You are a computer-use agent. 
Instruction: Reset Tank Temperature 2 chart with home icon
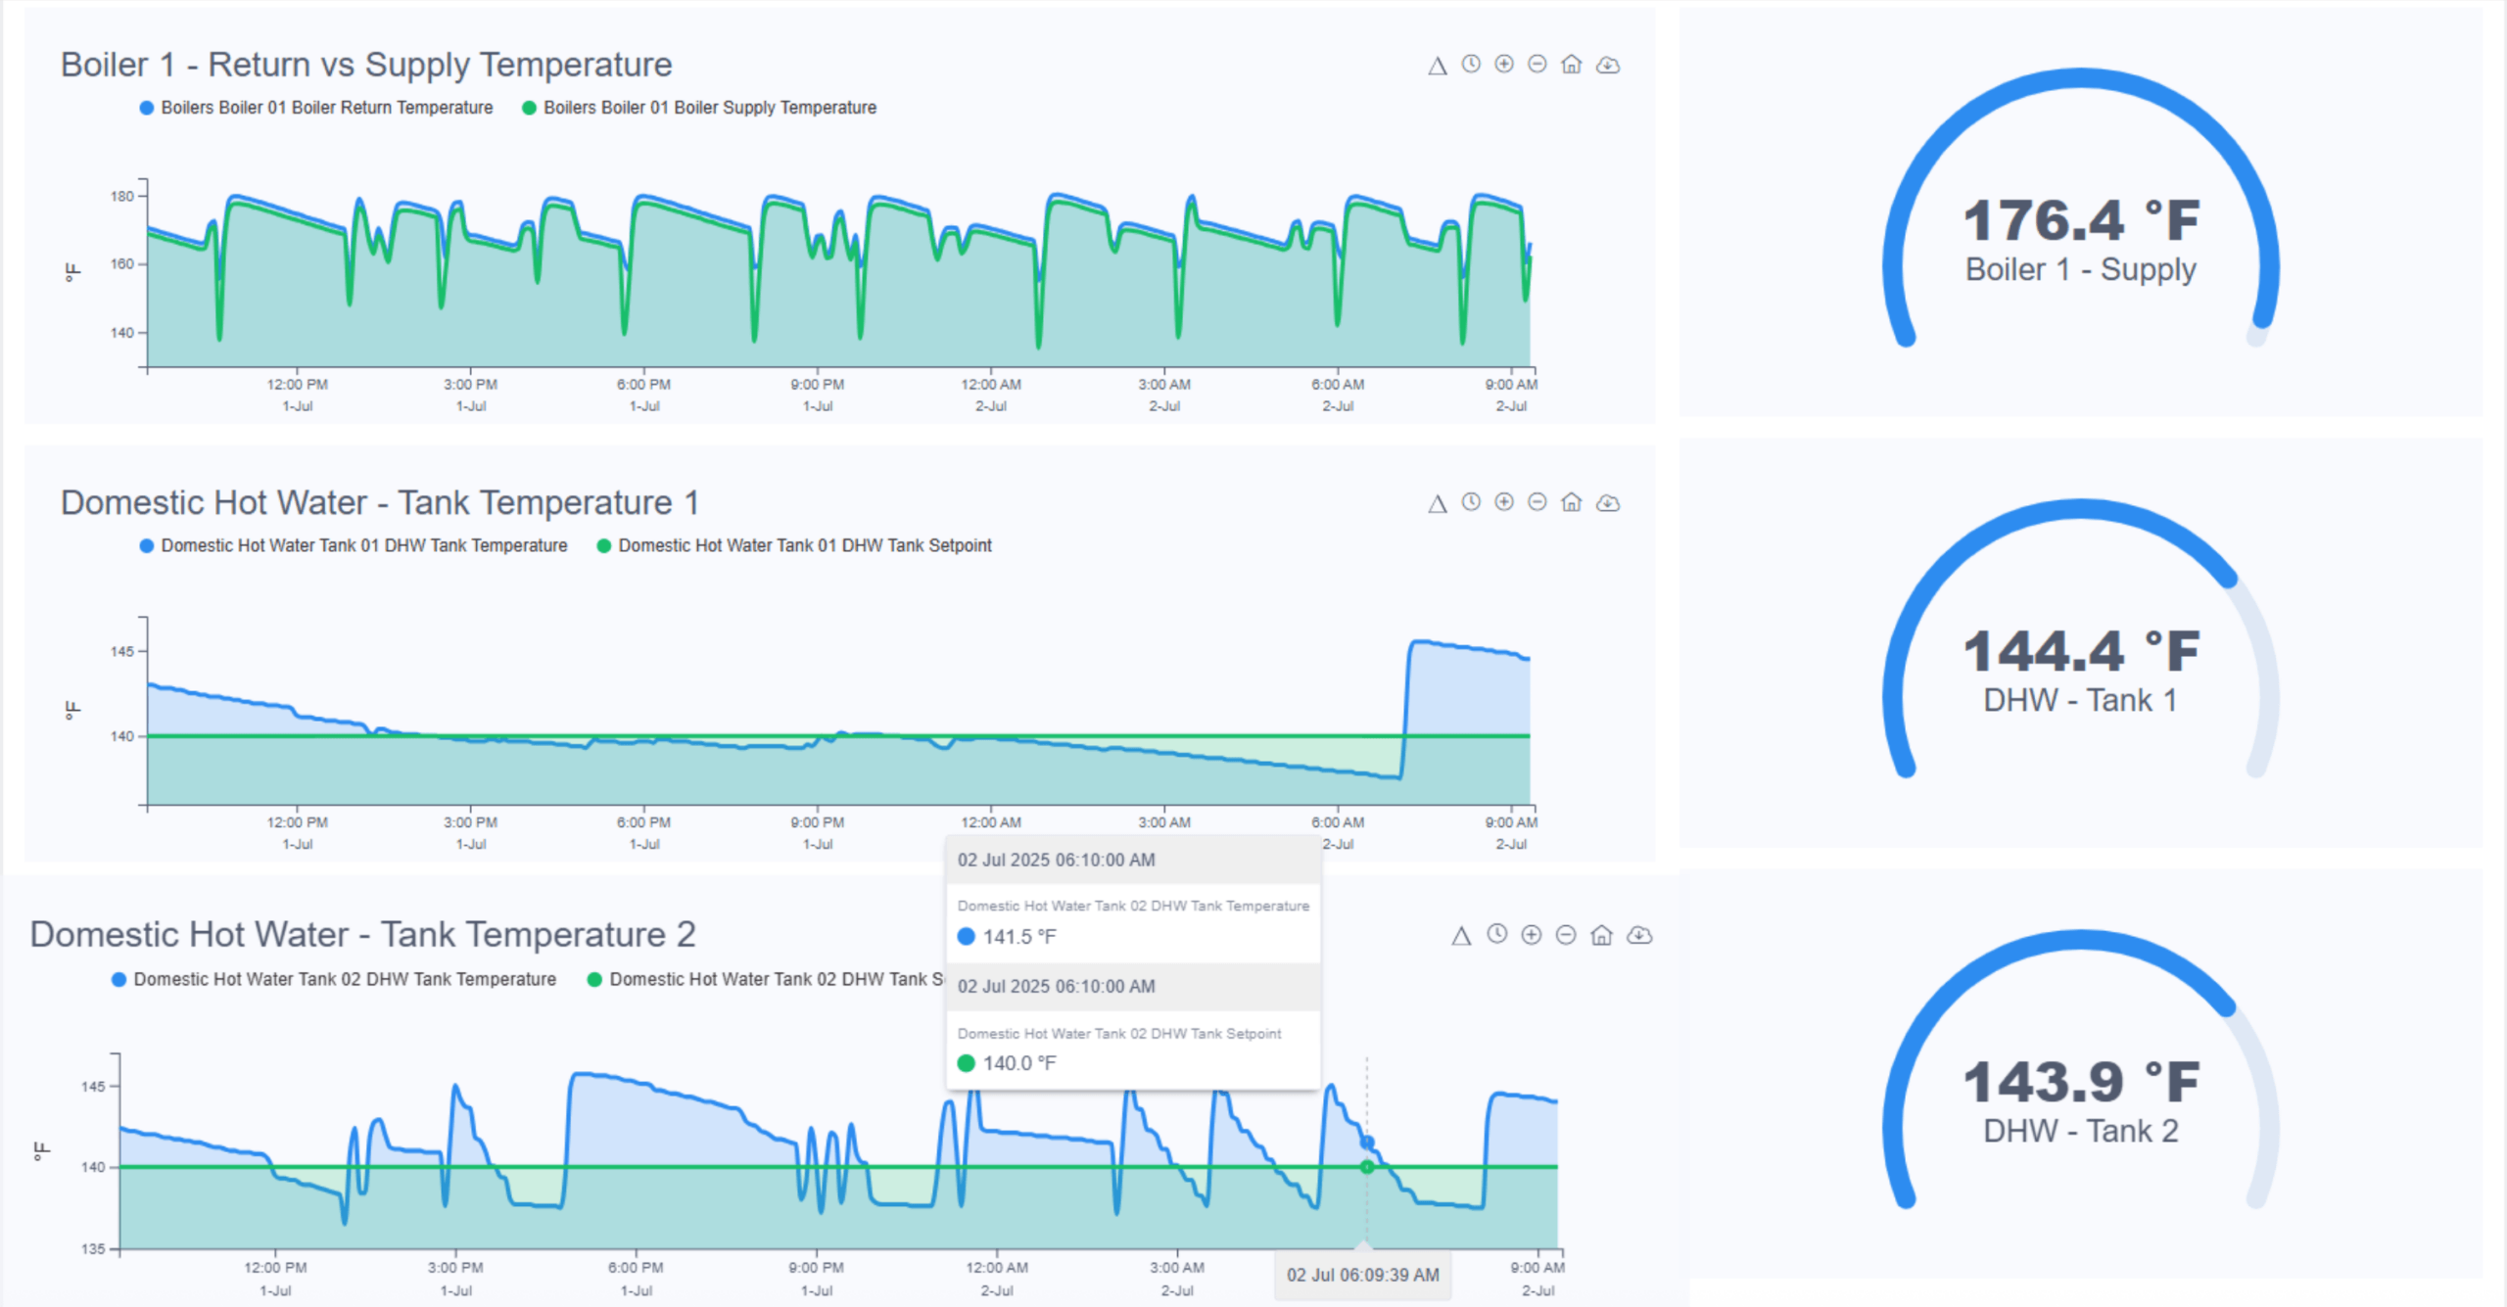pos(1601,935)
